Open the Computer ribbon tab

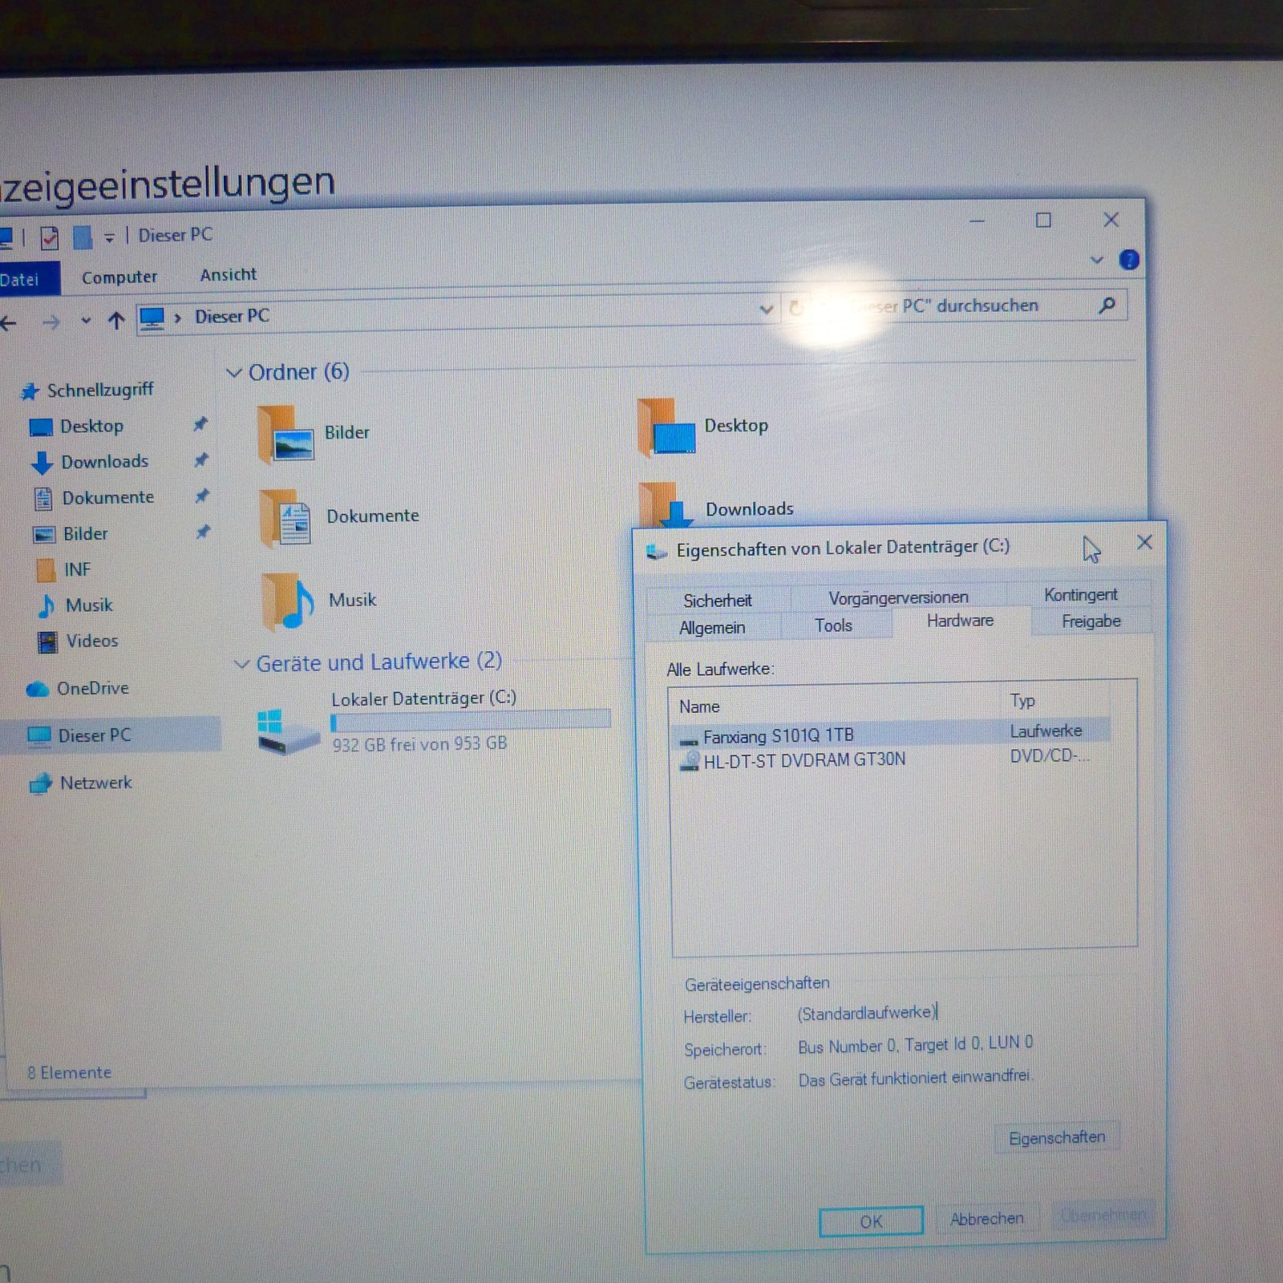click(x=119, y=277)
